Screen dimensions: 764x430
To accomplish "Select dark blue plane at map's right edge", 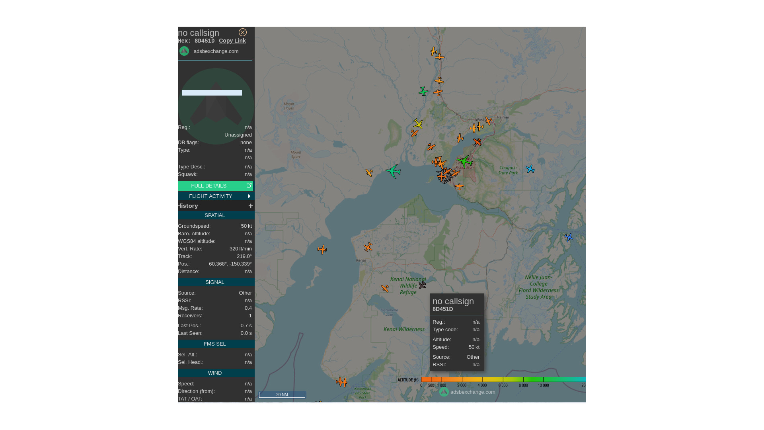I will tap(569, 237).
